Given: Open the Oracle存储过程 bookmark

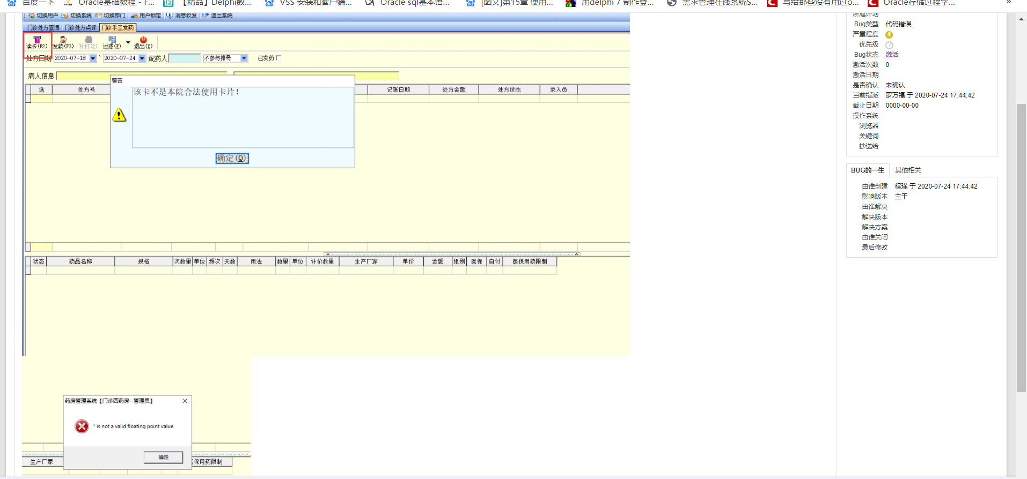Looking at the screenshot, I should pos(912,3).
